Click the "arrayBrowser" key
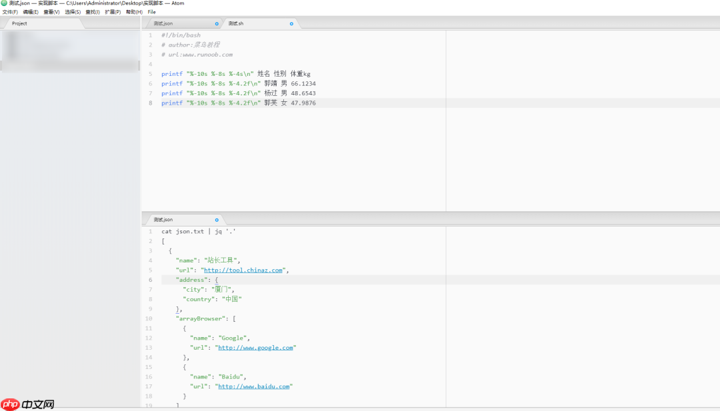Viewport: 720px width, 411px height. [201, 319]
